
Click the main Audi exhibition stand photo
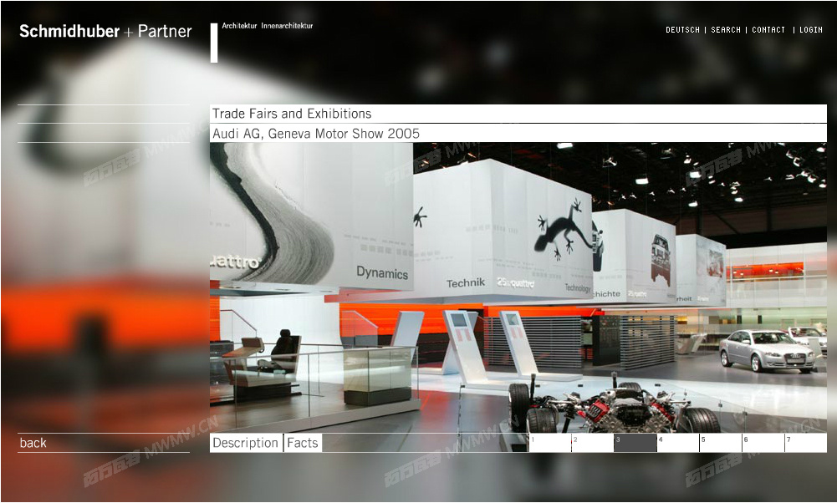click(x=518, y=287)
